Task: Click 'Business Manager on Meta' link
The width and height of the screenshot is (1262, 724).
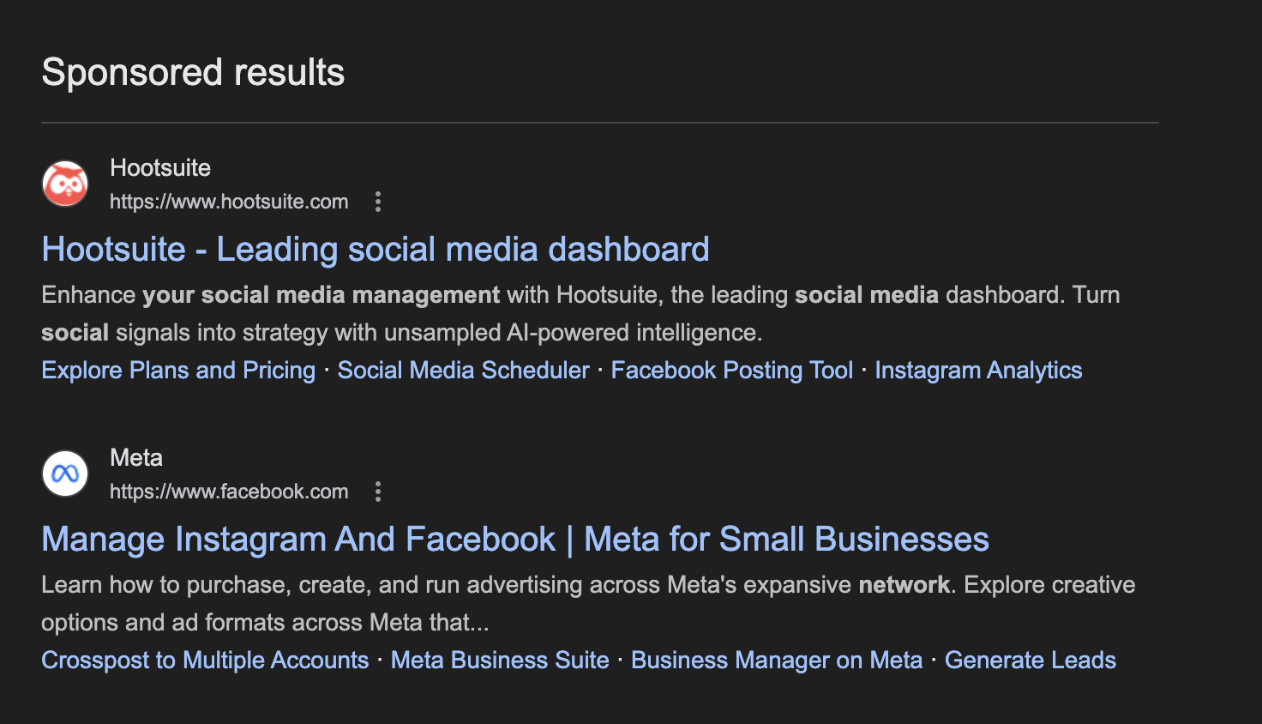Action: (x=777, y=660)
